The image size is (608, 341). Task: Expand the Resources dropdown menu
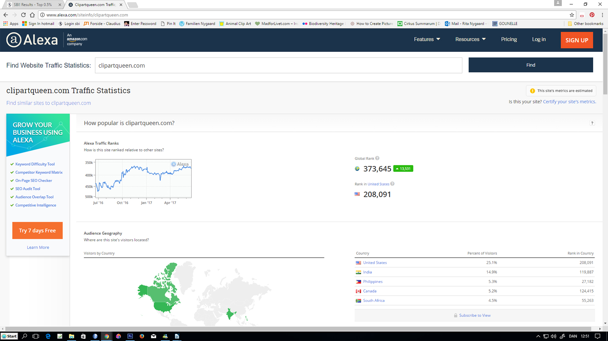click(470, 39)
